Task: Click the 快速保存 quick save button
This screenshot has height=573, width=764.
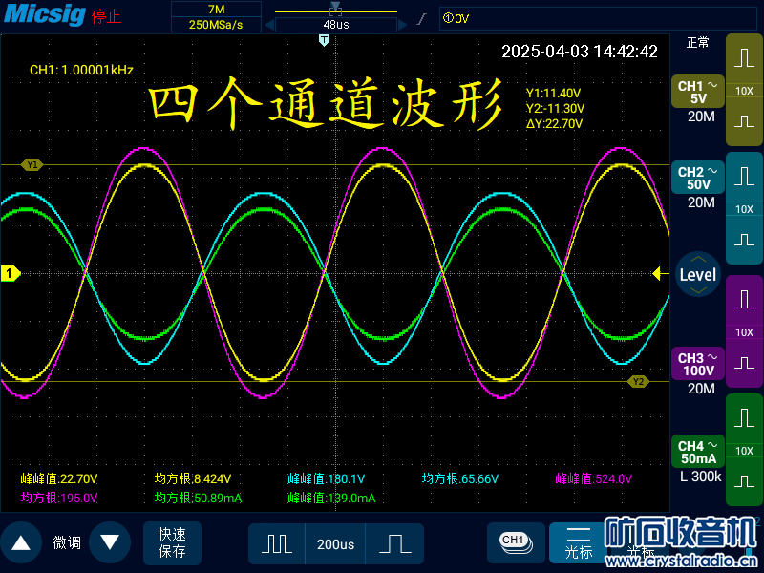Action: 172,542
